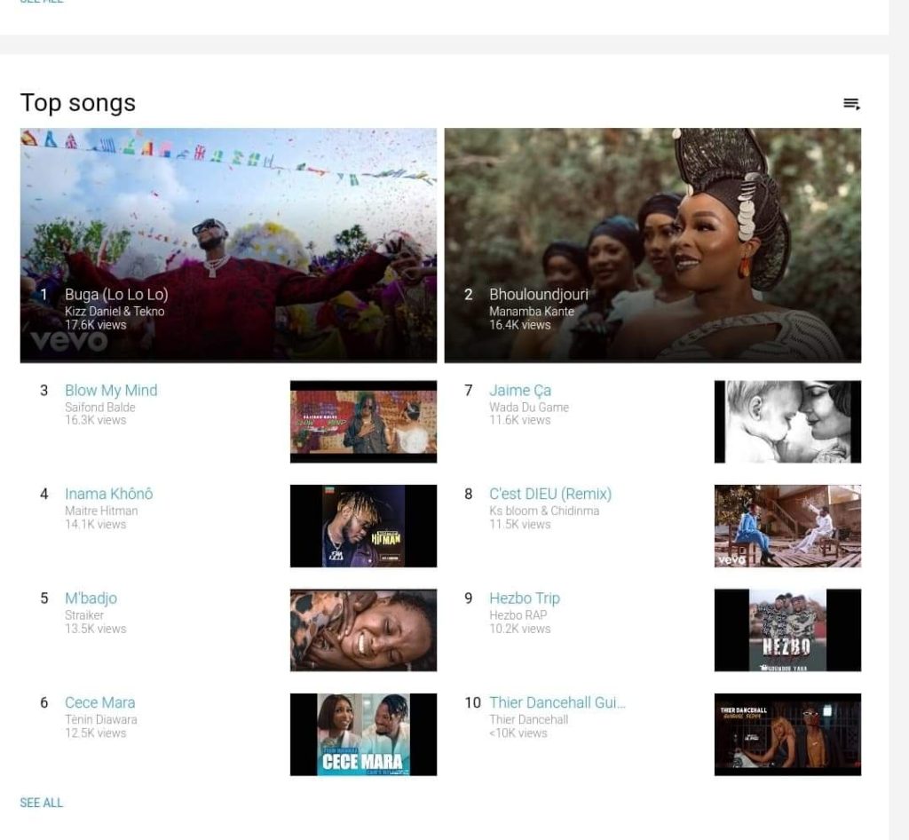Click the Thier Dancehall video thumbnail
The image size is (909, 840).
tap(788, 734)
